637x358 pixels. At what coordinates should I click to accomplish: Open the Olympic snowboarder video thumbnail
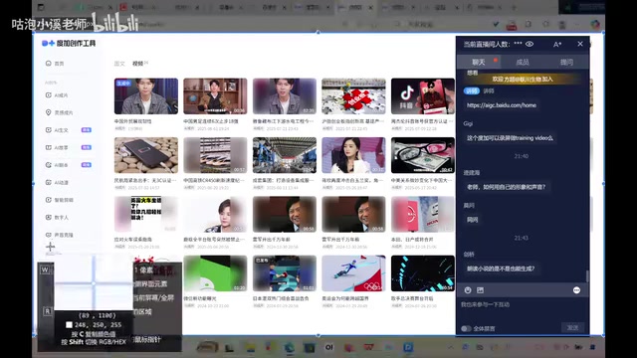pos(353,273)
